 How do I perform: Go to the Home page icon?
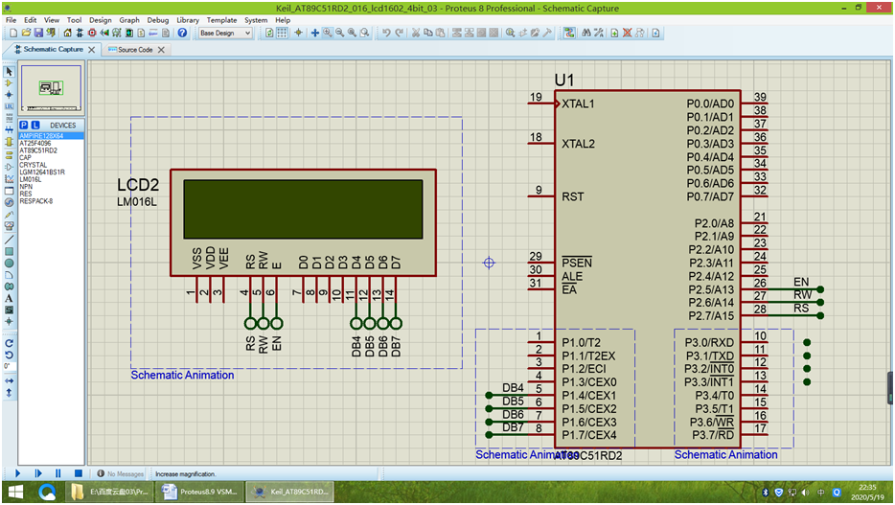coord(67,34)
